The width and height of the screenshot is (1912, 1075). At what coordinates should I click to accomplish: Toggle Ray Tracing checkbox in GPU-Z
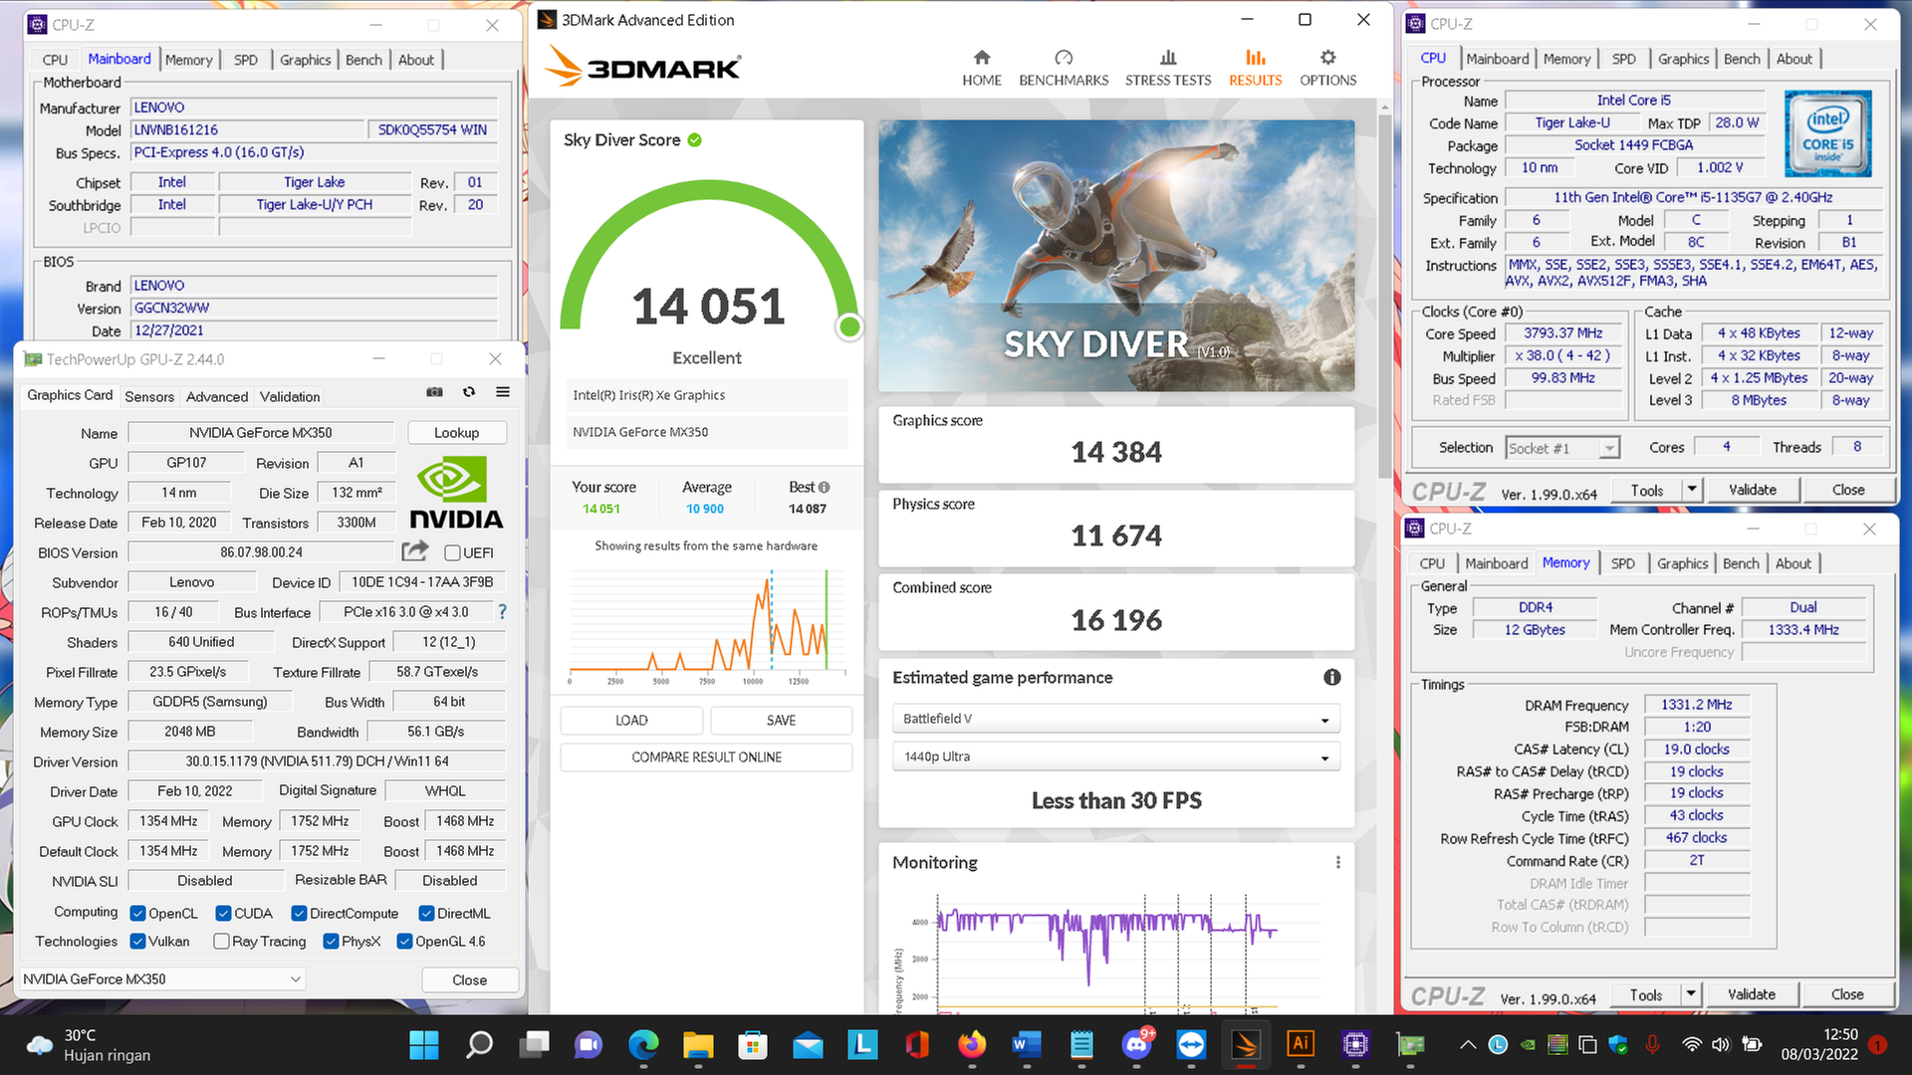(221, 941)
